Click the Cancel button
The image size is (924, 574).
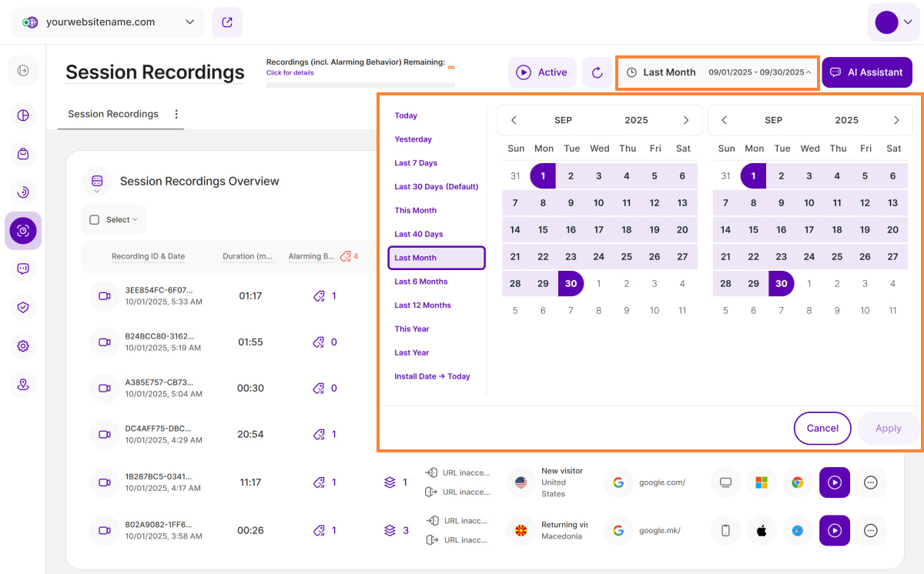click(822, 429)
